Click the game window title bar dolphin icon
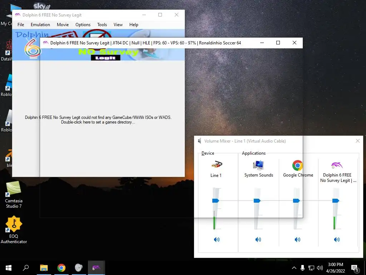Image resolution: width=366 pixels, height=275 pixels. tap(45, 43)
